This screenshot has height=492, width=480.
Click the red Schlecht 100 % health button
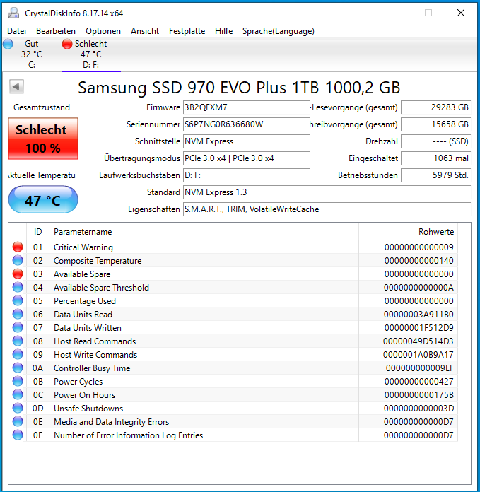[43, 139]
